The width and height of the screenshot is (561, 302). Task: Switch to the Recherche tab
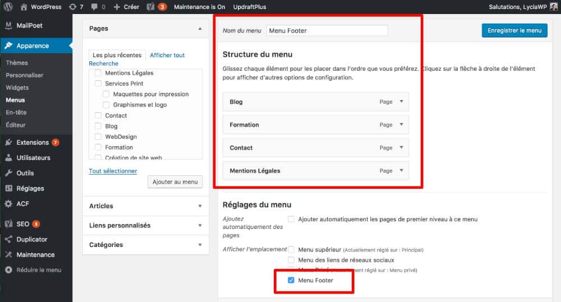click(103, 63)
